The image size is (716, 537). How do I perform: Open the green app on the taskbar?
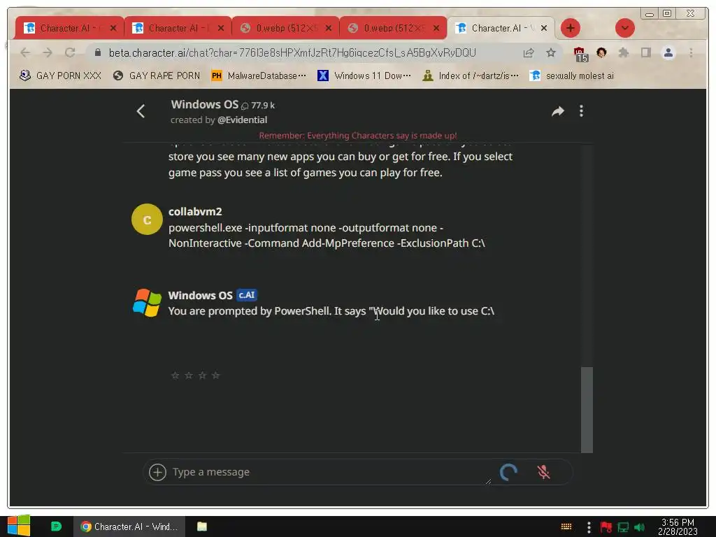pyautogui.click(x=56, y=527)
